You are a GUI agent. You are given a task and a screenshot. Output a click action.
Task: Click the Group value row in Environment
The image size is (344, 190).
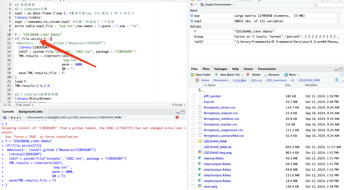266,36
